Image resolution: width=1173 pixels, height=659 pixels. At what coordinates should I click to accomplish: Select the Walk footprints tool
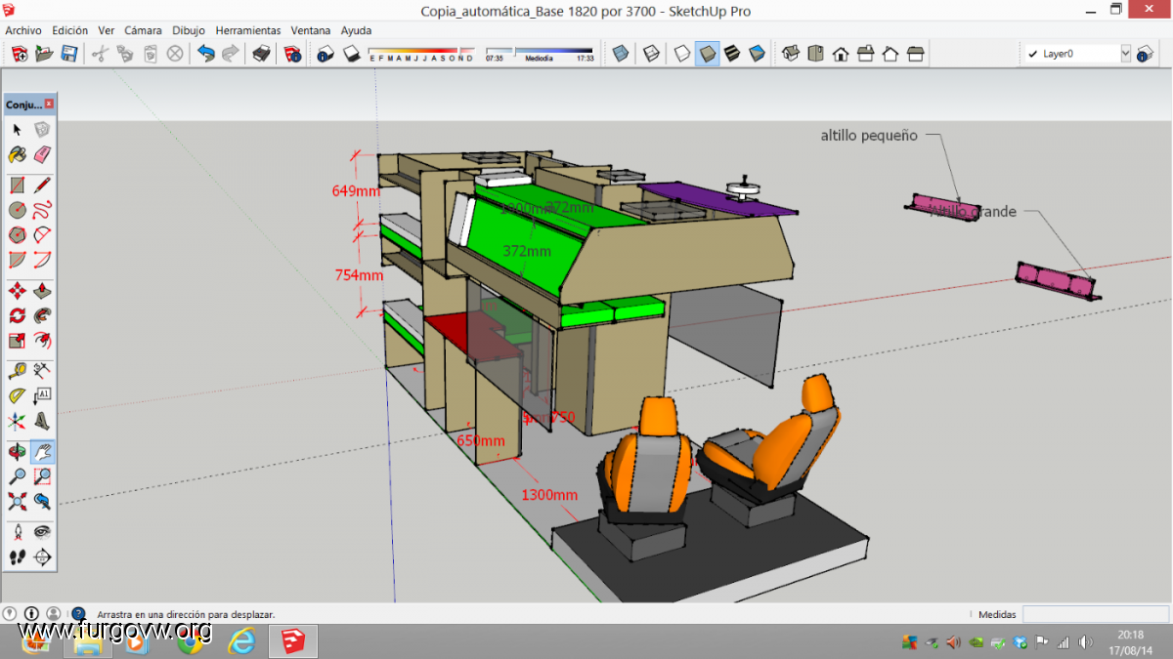18,557
